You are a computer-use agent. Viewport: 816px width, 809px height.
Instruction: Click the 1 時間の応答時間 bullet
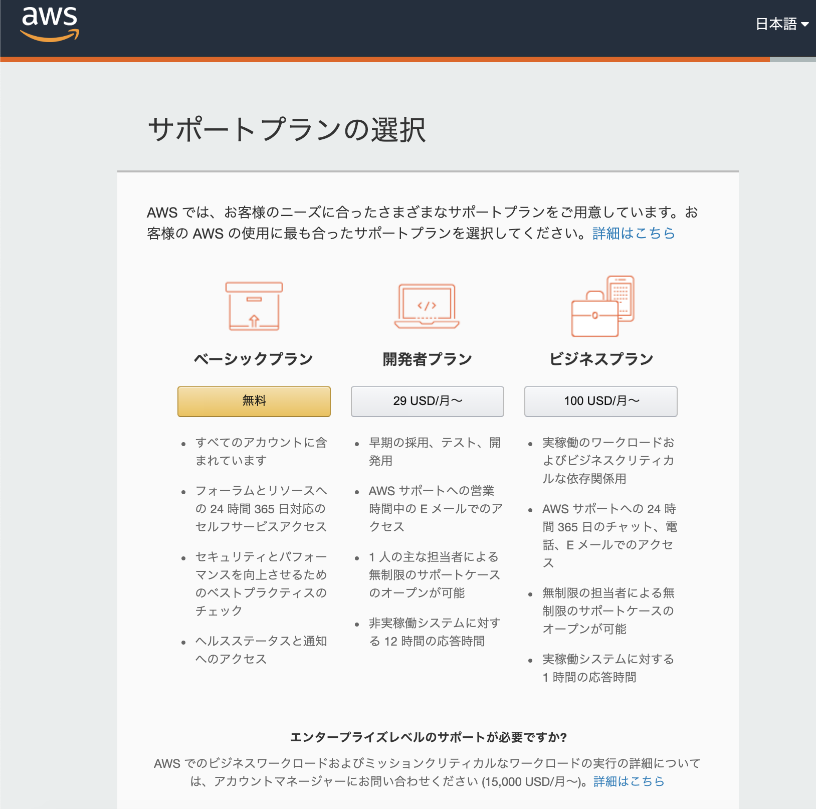pos(608,668)
